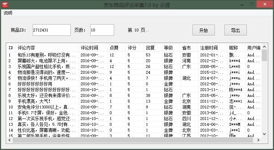Viewport: 274px width, 150px height.
Task: Select row '乐视国产超性格比手机，质...'
Action: coord(134,67)
